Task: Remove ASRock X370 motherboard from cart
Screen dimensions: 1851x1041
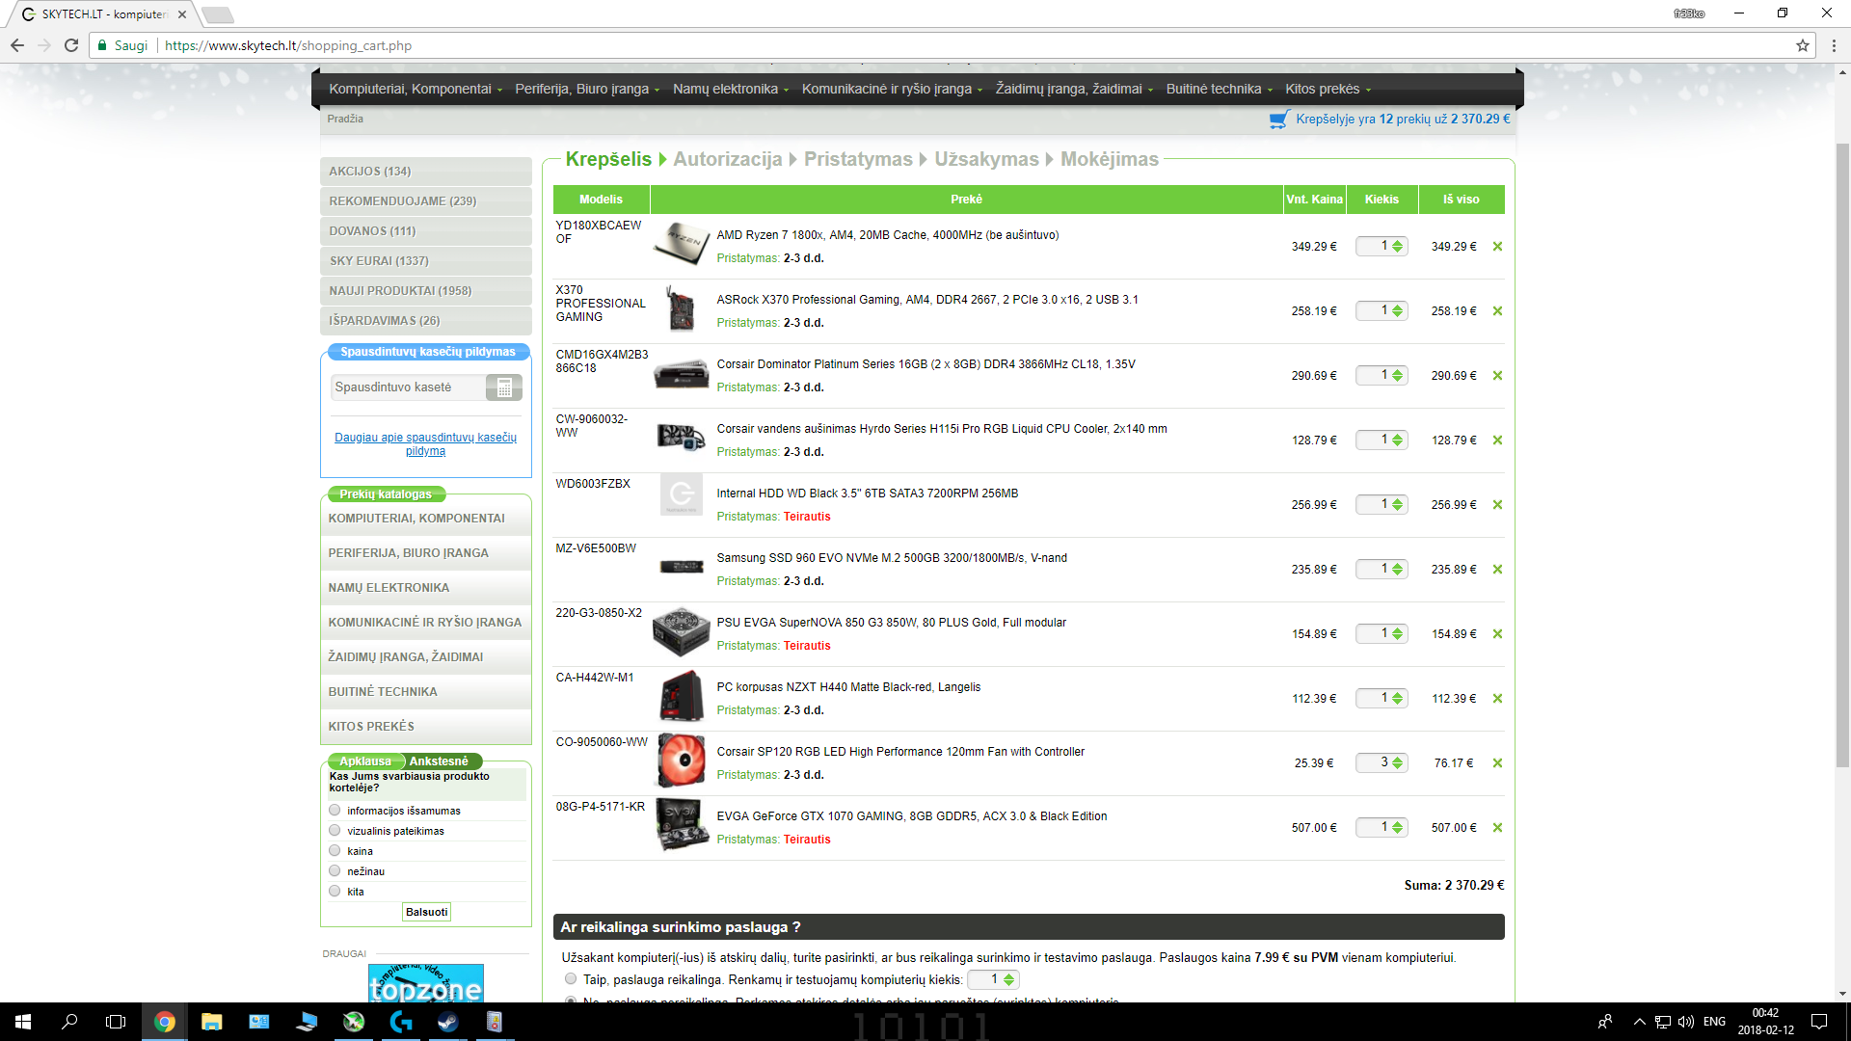Action: [x=1497, y=311]
